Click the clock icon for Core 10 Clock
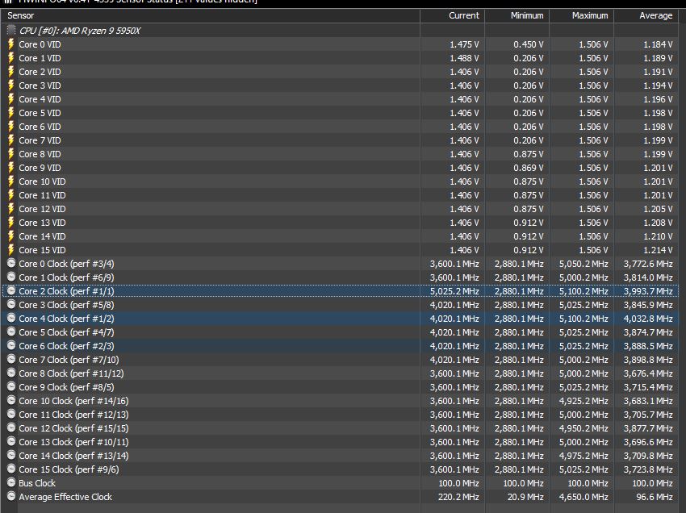The height and width of the screenshot is (513, 686). pyautogui.click(x=11, y=400)
